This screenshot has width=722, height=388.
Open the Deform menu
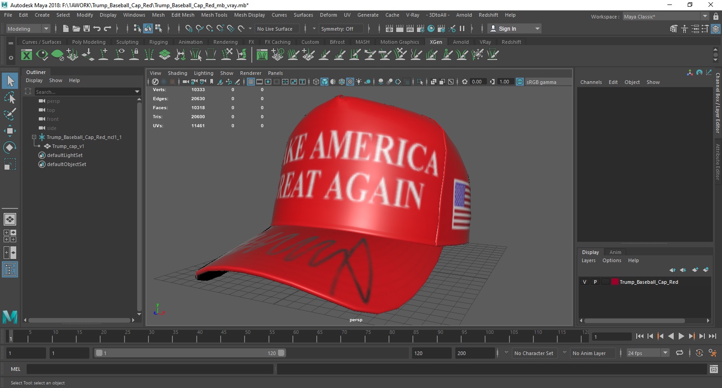click(328, 15)
